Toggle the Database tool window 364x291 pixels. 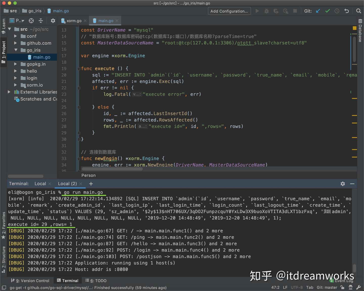coord(360,30)
